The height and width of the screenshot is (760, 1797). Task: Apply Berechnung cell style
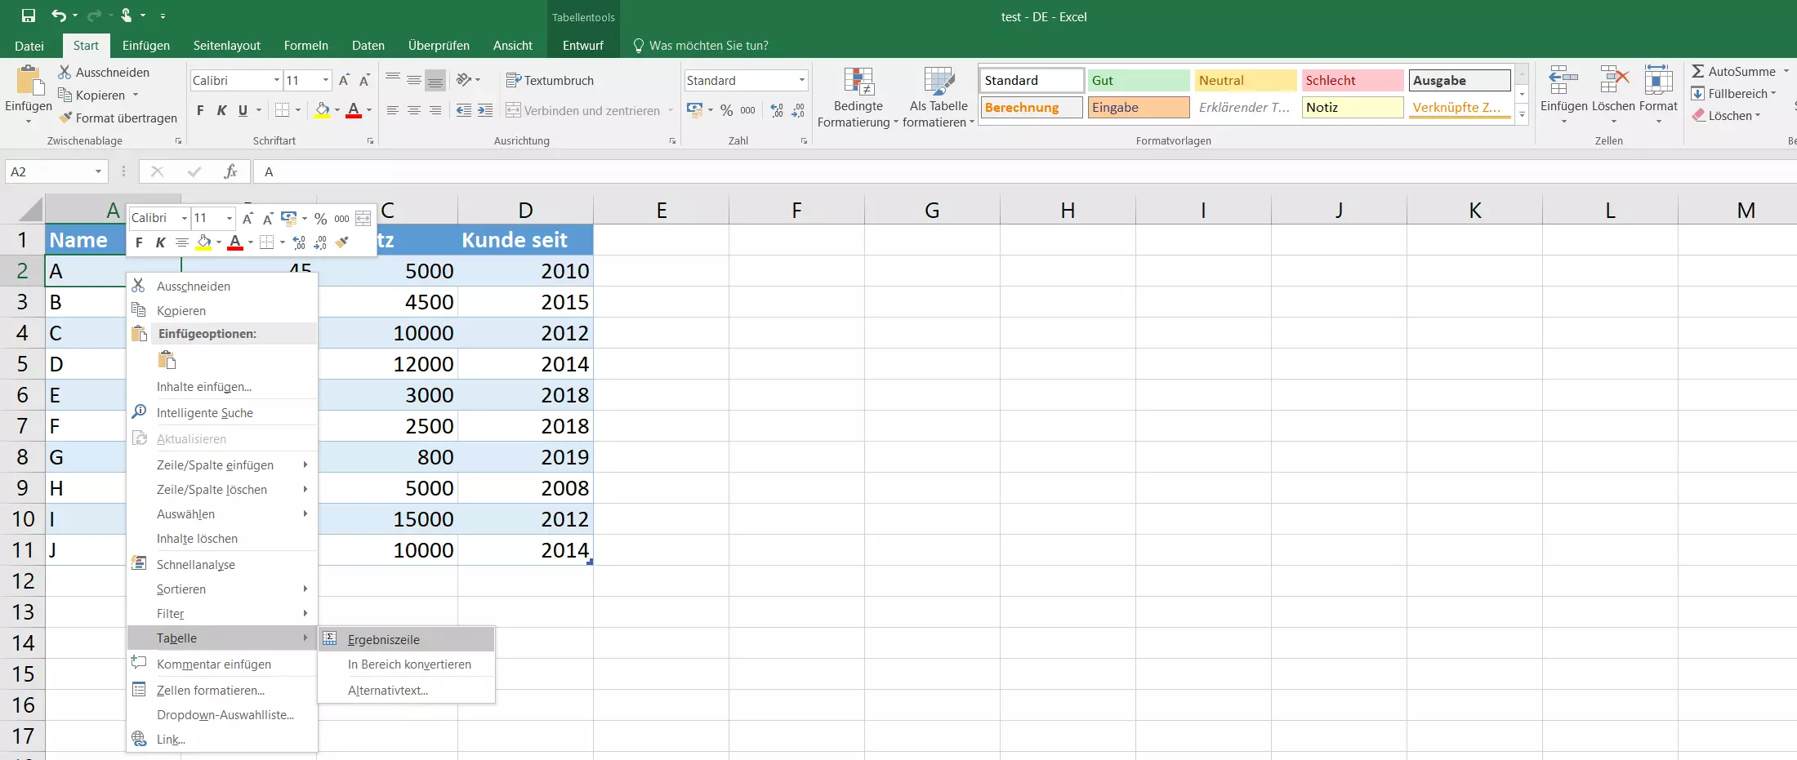click(1032, 107)
